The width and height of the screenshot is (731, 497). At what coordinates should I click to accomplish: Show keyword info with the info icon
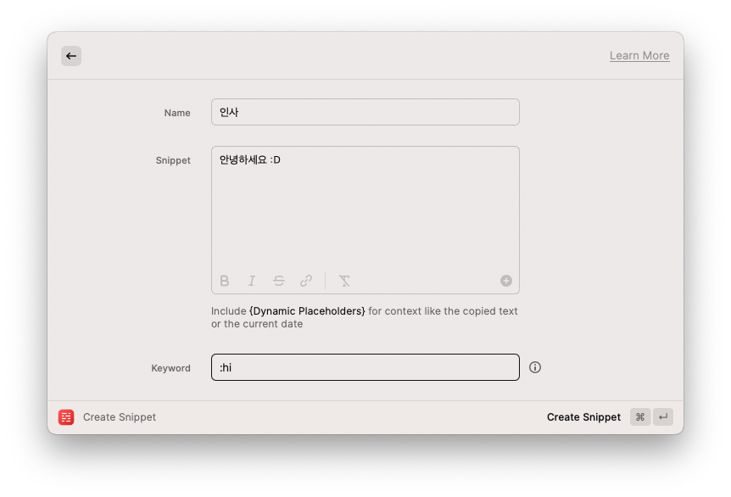click(x=535, y=367)
